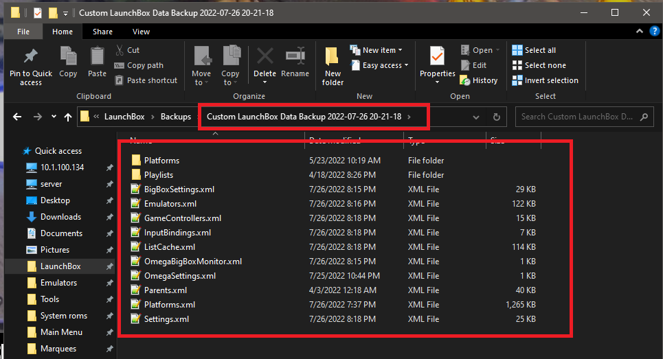The height and width of the screenshot is (359, 663).
Task: Create a New folder
Action: click(333, 67)
